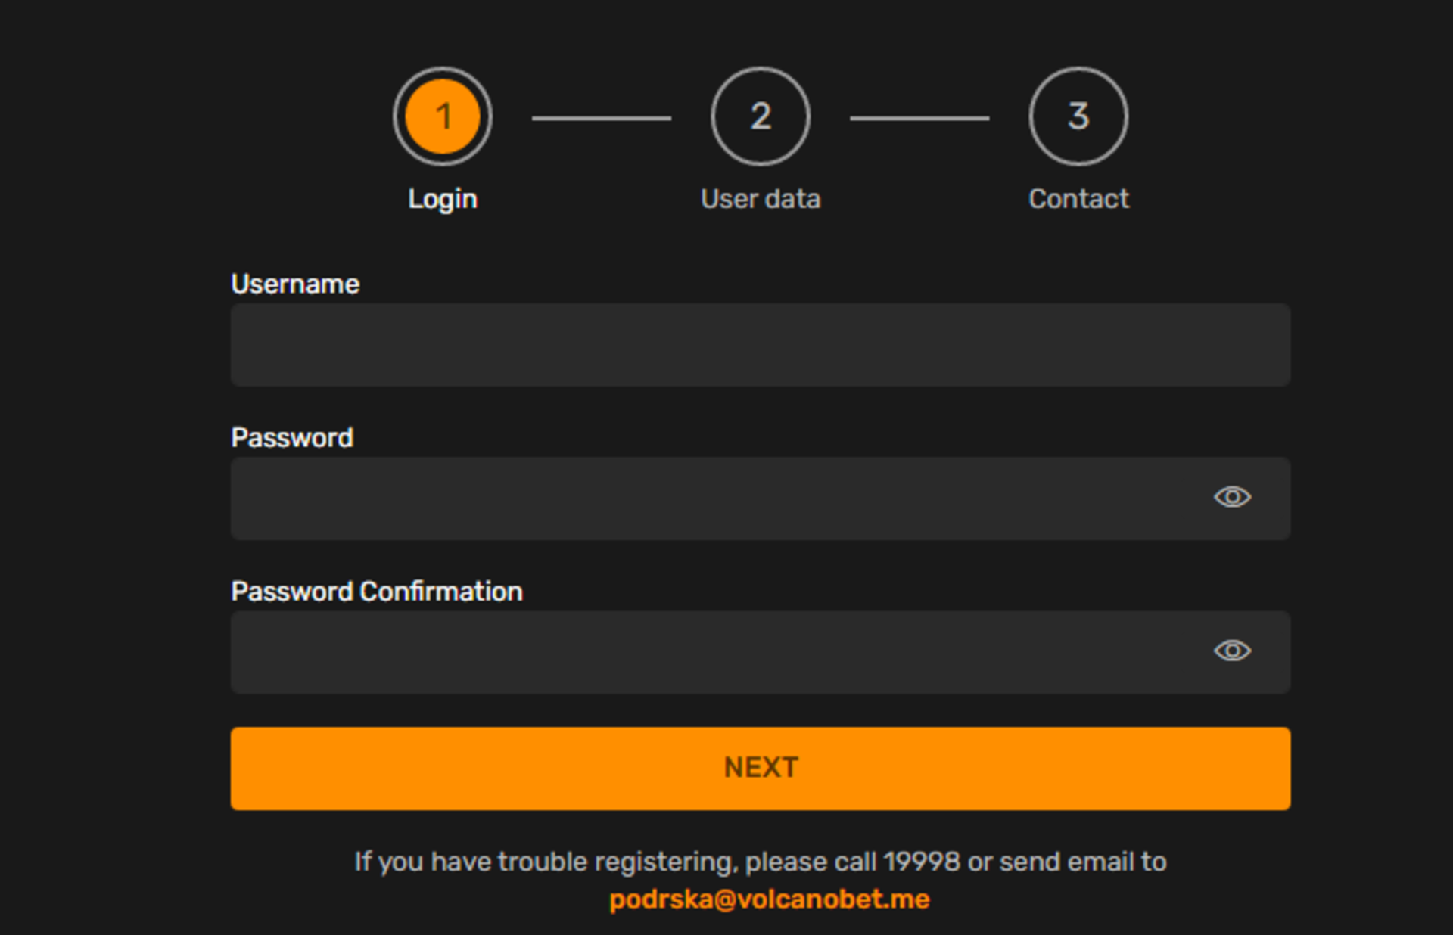
Task: Select the step 3 circle
Action: [1078, 116]
